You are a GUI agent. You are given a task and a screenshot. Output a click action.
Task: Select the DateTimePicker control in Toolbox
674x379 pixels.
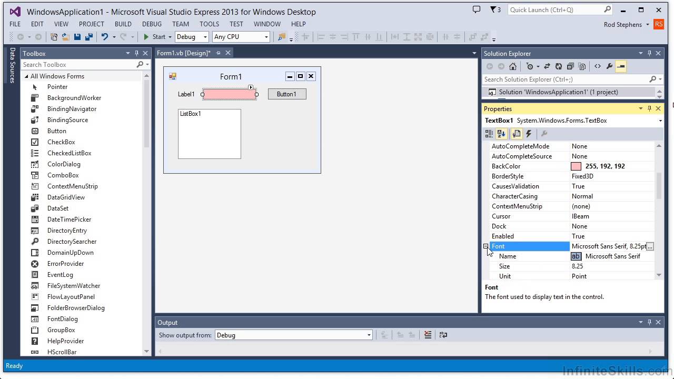(x=69, y=220)
